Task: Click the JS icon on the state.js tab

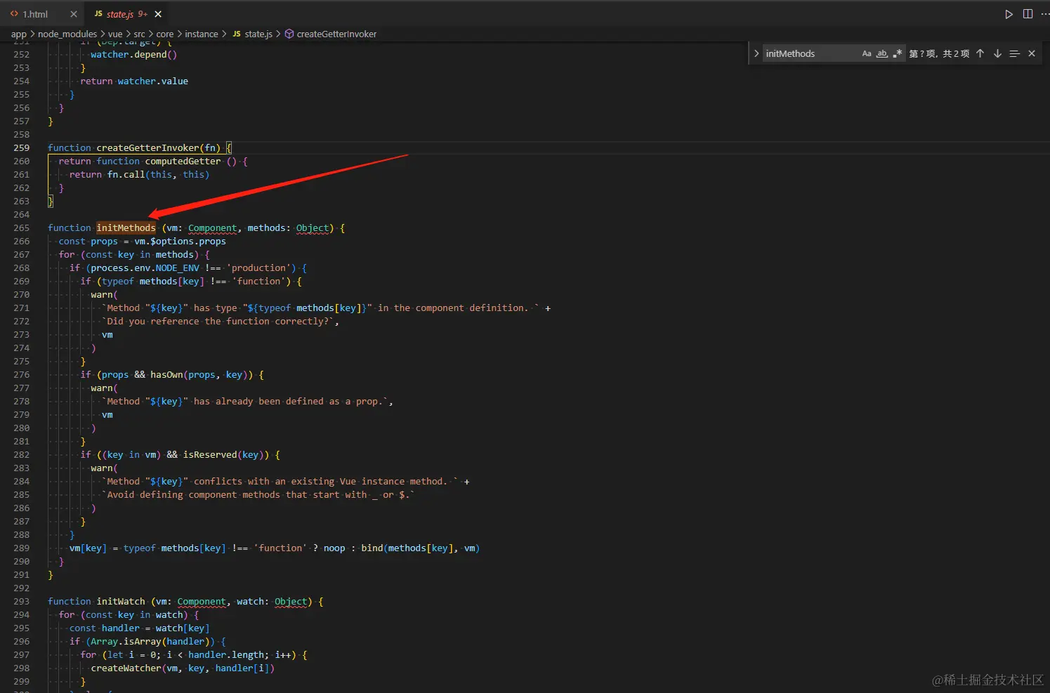Action: pyautogui.click(x=98, y=14)
